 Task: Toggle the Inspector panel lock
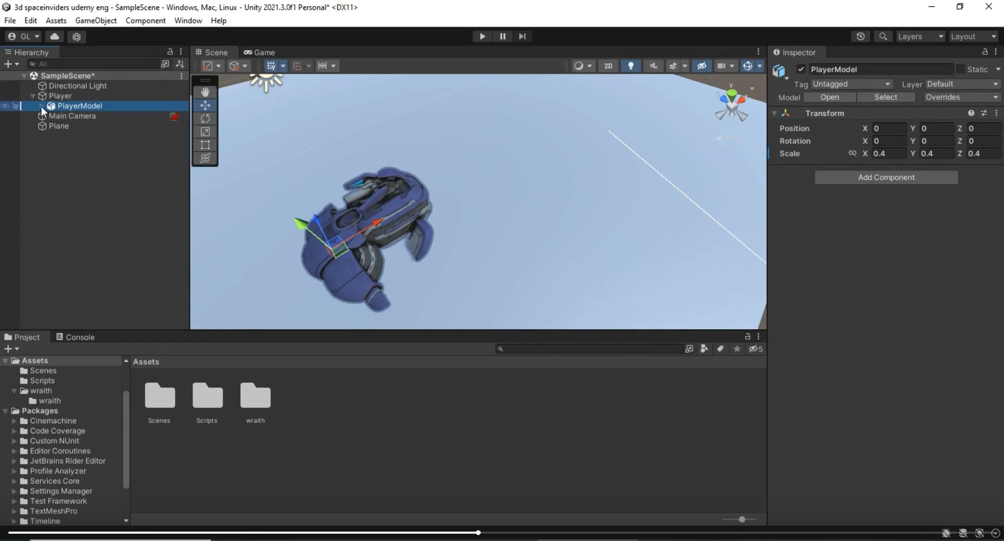click(x=985, y=52)
